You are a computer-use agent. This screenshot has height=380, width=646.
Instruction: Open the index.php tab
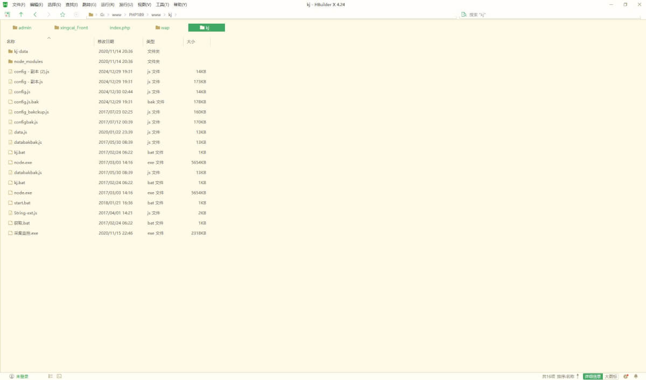pyautogui.click(x=120, y=27)
